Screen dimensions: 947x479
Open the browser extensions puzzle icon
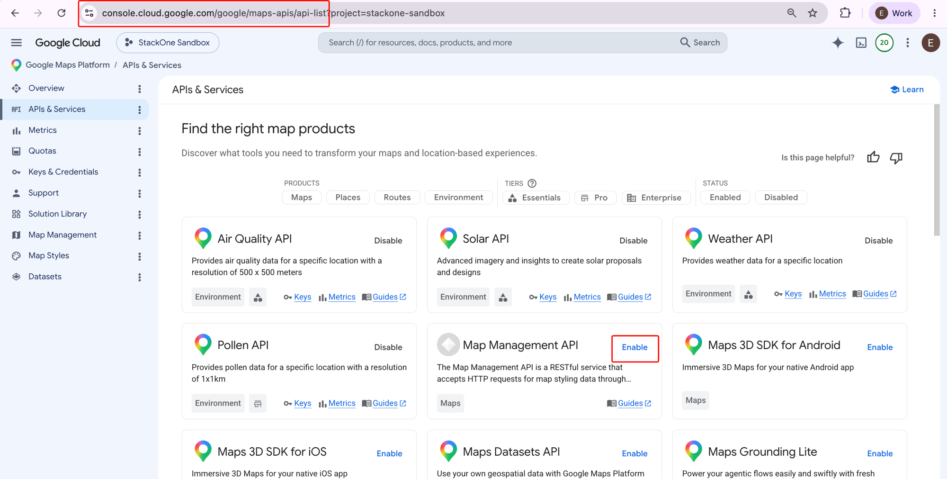[845, 13]
